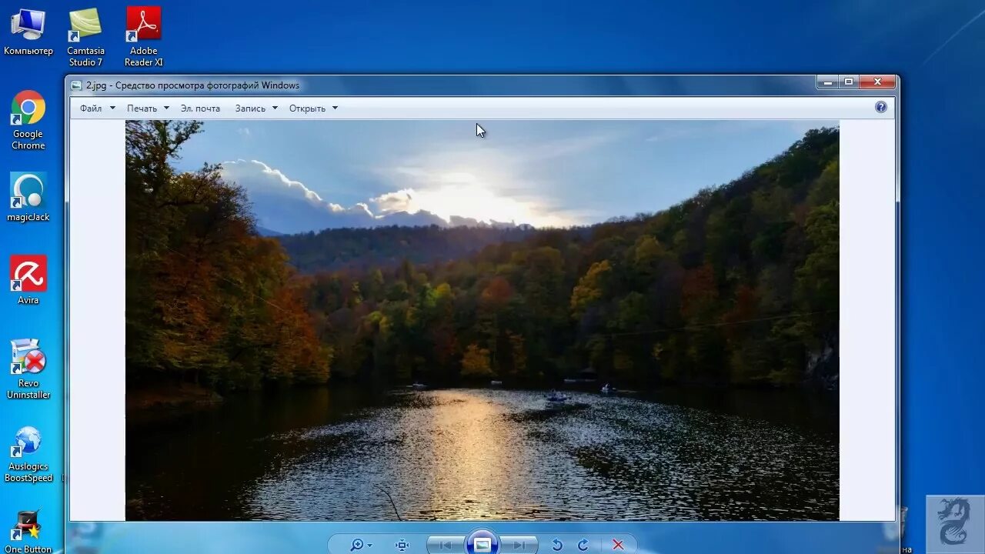Rotate the photo clockwise
Viewport: 985px width, 554px height.
pos(583,545)
